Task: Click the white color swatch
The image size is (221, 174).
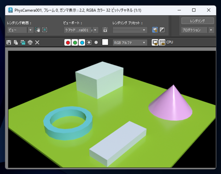Action: click(105, 42)
